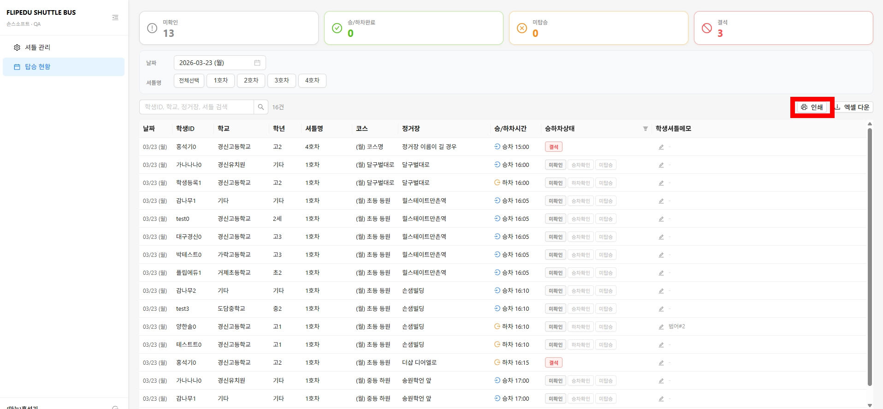
Task: Set 테스트트0 status to 미탑승
Action: point(605,345)
